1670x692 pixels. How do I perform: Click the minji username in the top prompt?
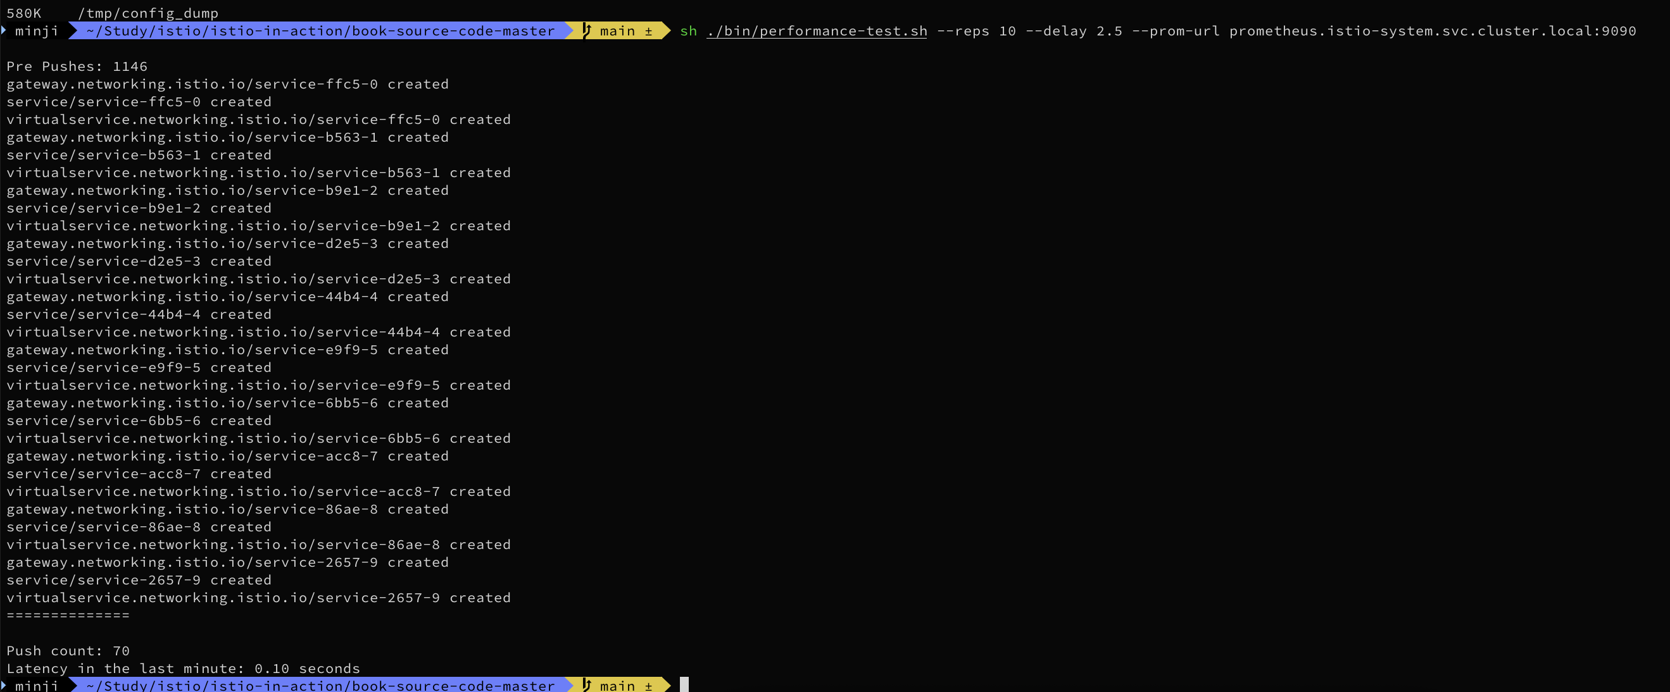[36, 30]
